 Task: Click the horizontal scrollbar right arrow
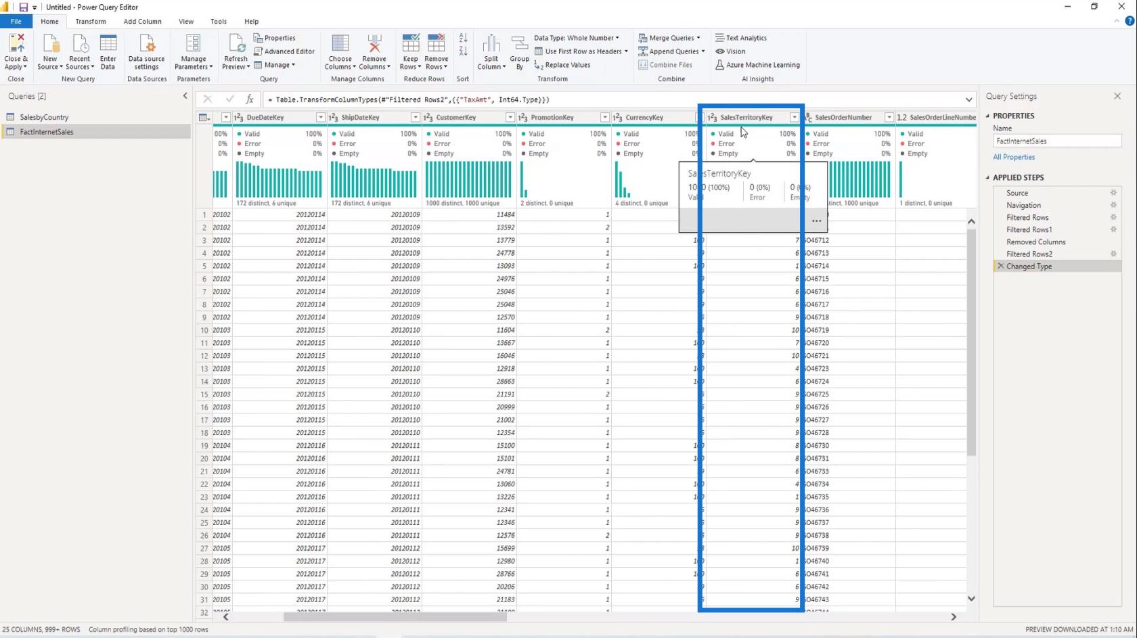click(954, 616)
